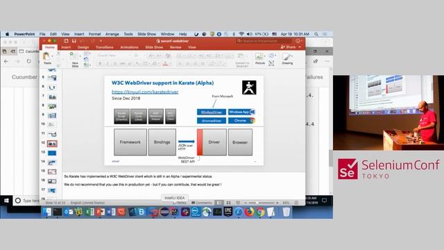Click the Windows Start button behind
Screen dimensions: 444x250
click(6, 201)
